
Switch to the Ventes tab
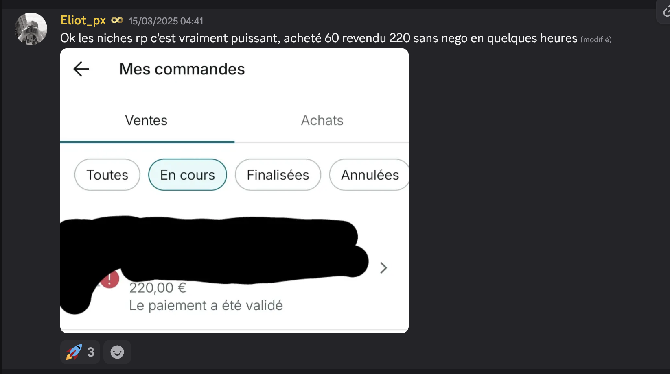click(146, 120)
